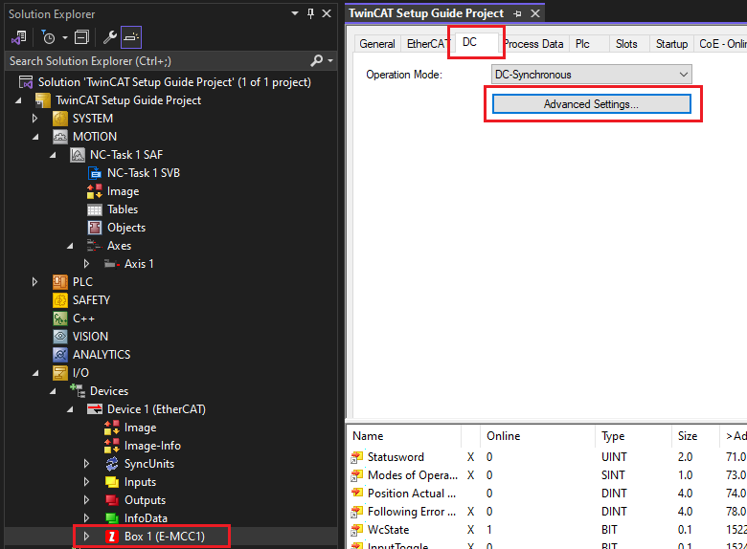Select the Modes of Opera... variable row
The width and height of the screenshot is (747, 549).
pos(546,474)
